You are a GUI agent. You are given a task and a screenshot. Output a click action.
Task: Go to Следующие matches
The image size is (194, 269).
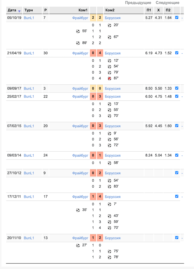pos(167,3)
